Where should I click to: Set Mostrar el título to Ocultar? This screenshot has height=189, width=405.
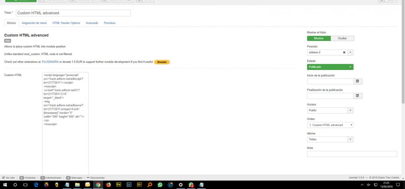342,39
